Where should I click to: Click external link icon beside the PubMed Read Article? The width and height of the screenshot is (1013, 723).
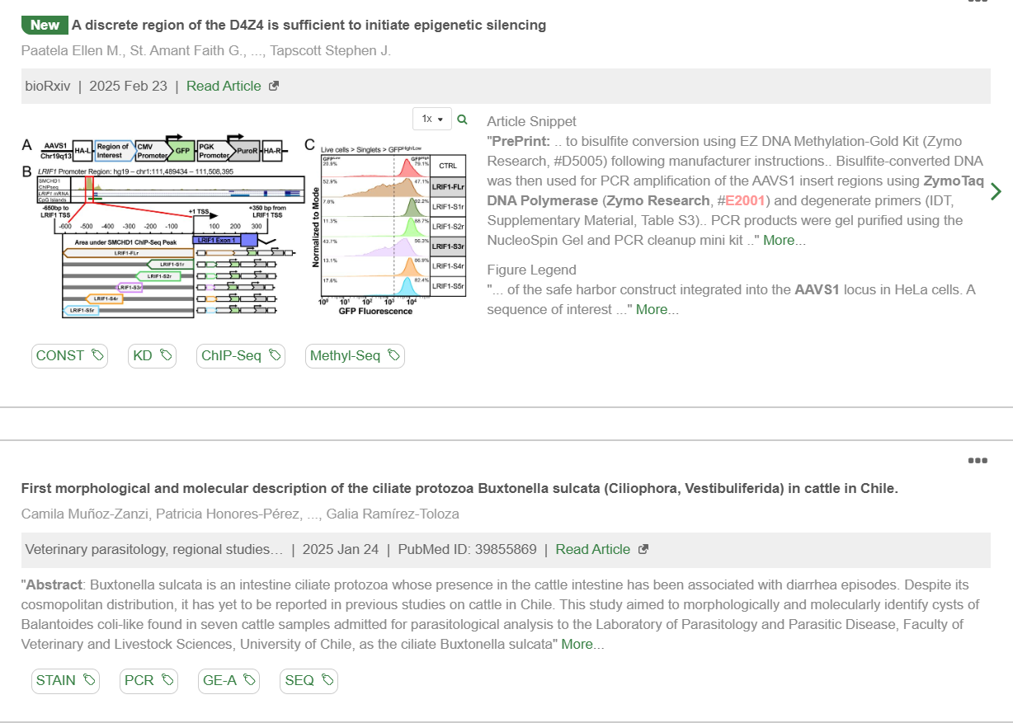643,550
